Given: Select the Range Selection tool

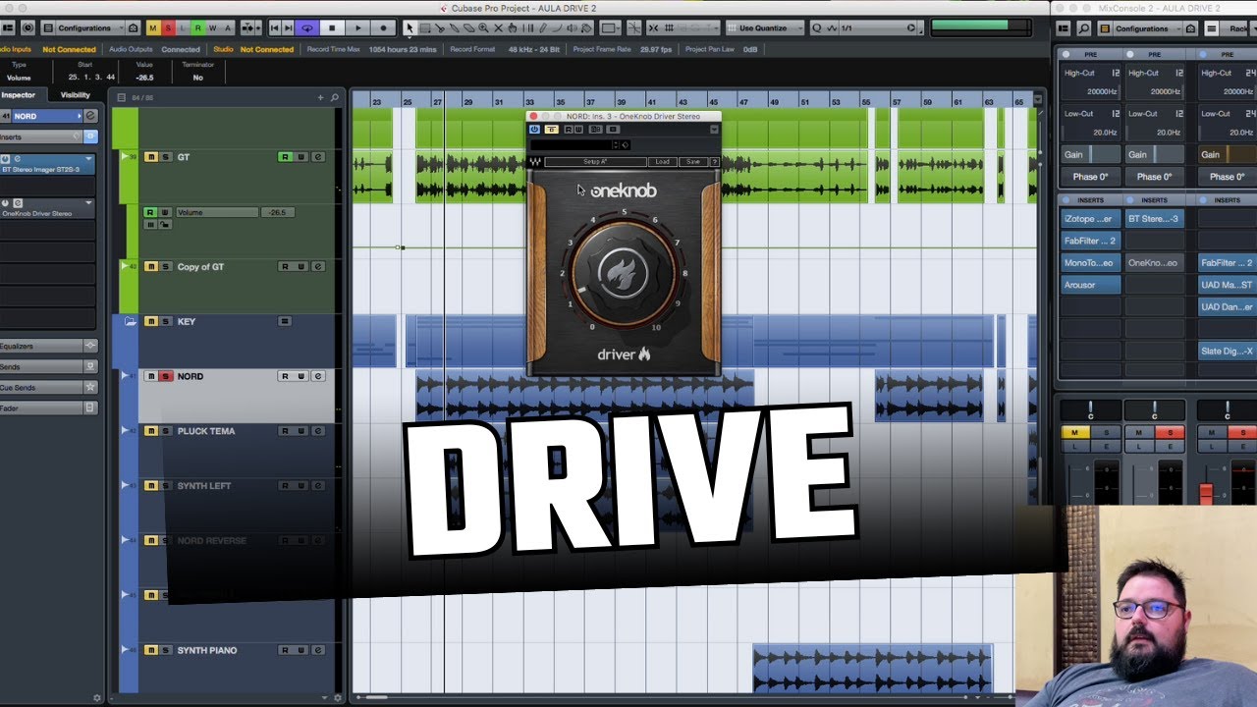Looking at the screenshot, I should 425,27.
